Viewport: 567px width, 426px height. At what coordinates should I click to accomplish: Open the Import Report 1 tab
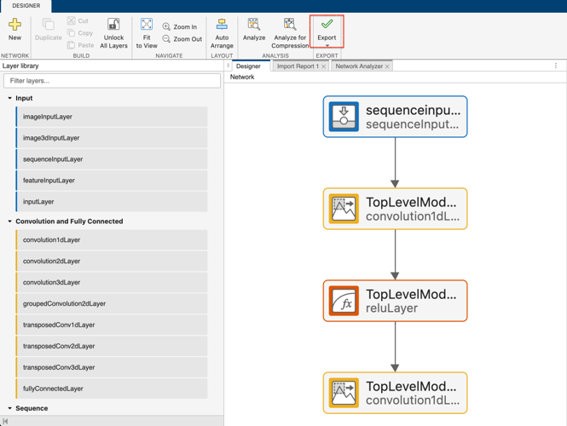298,66
